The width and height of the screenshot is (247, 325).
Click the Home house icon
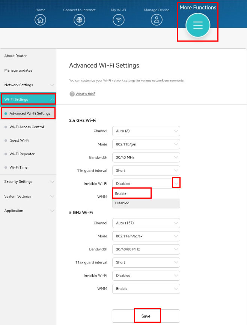coord(40,20)
